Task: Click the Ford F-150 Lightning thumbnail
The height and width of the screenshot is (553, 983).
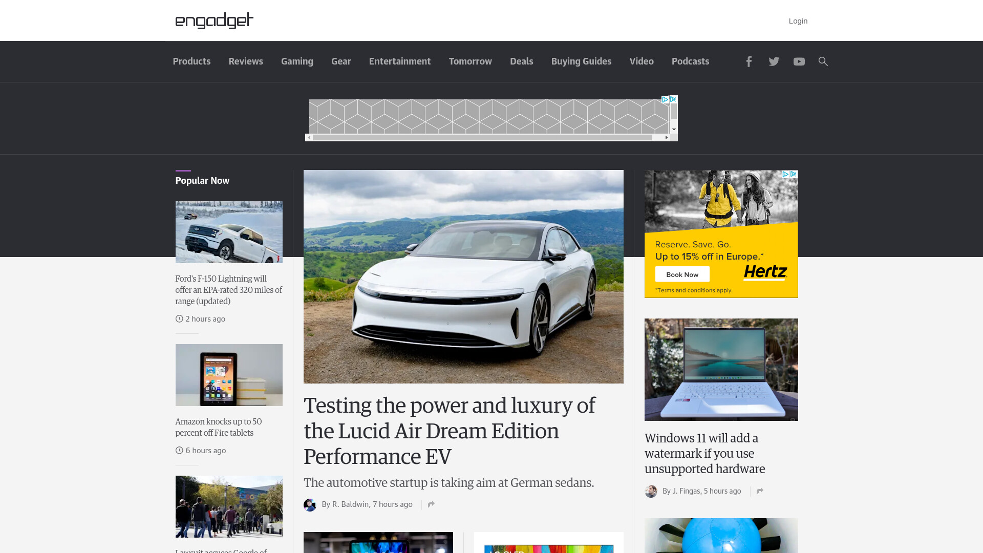Action: [x=229, y=232]
